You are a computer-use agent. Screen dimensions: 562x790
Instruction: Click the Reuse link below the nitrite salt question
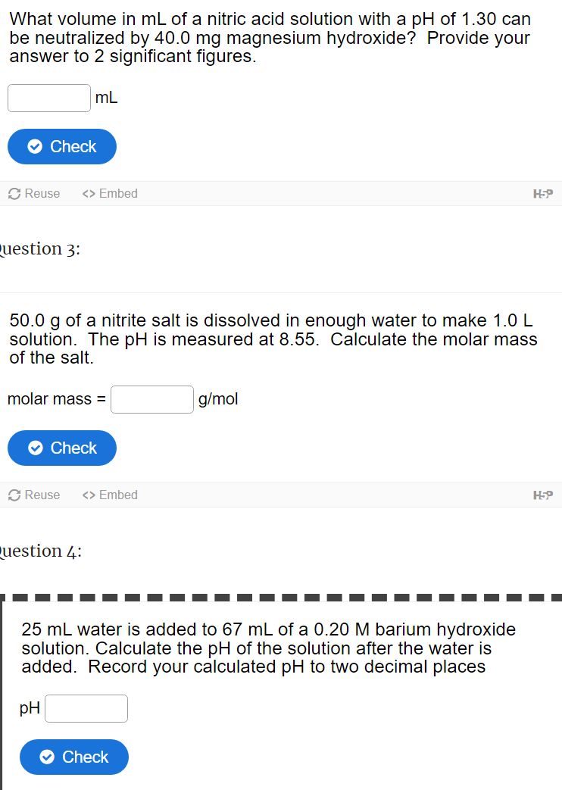click(34, 495)
